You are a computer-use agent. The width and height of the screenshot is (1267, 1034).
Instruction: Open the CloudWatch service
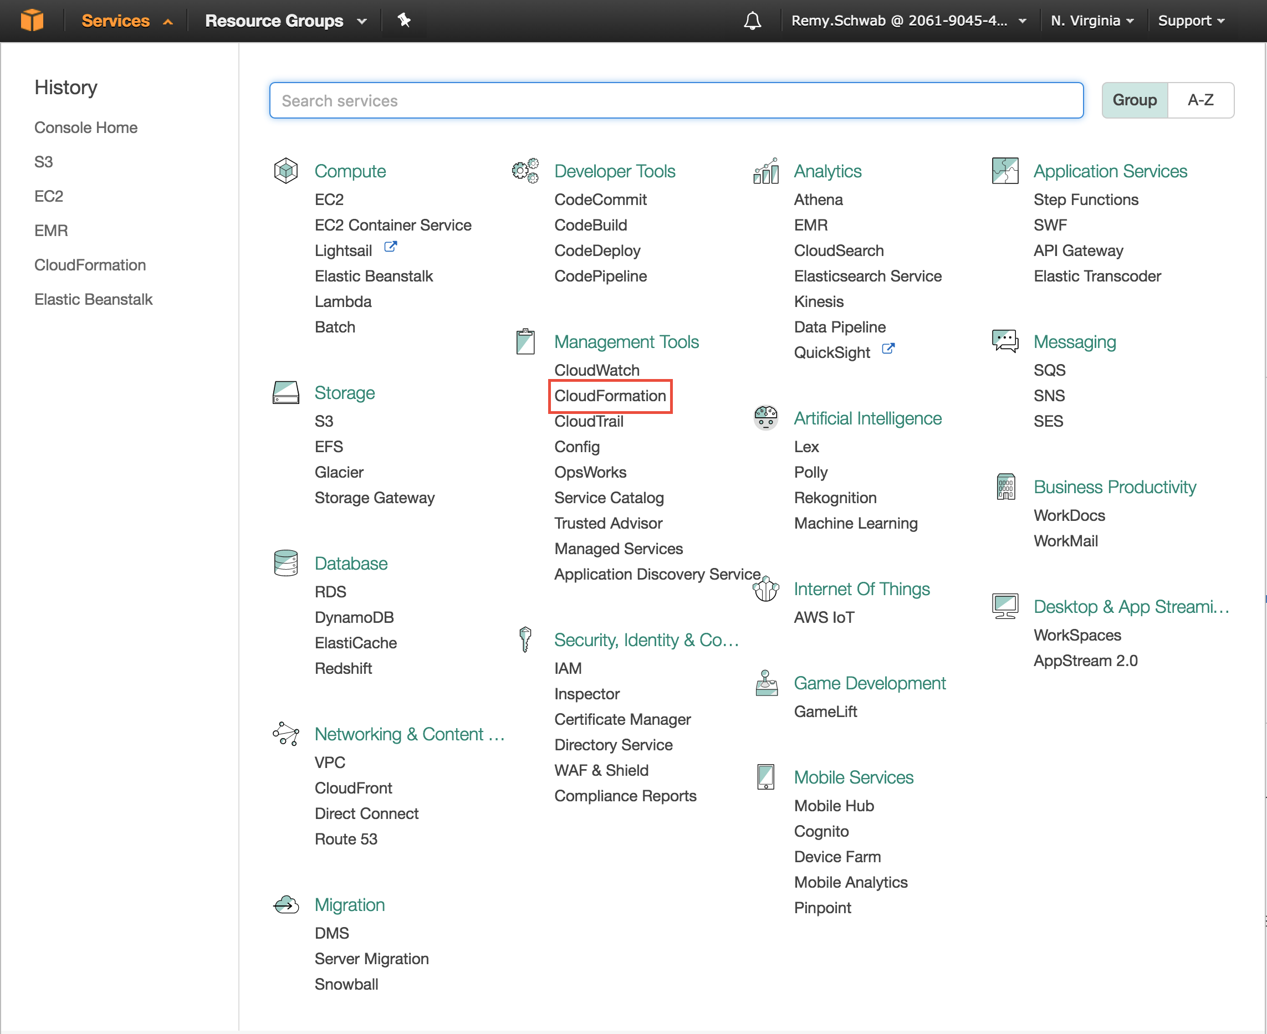597,370
